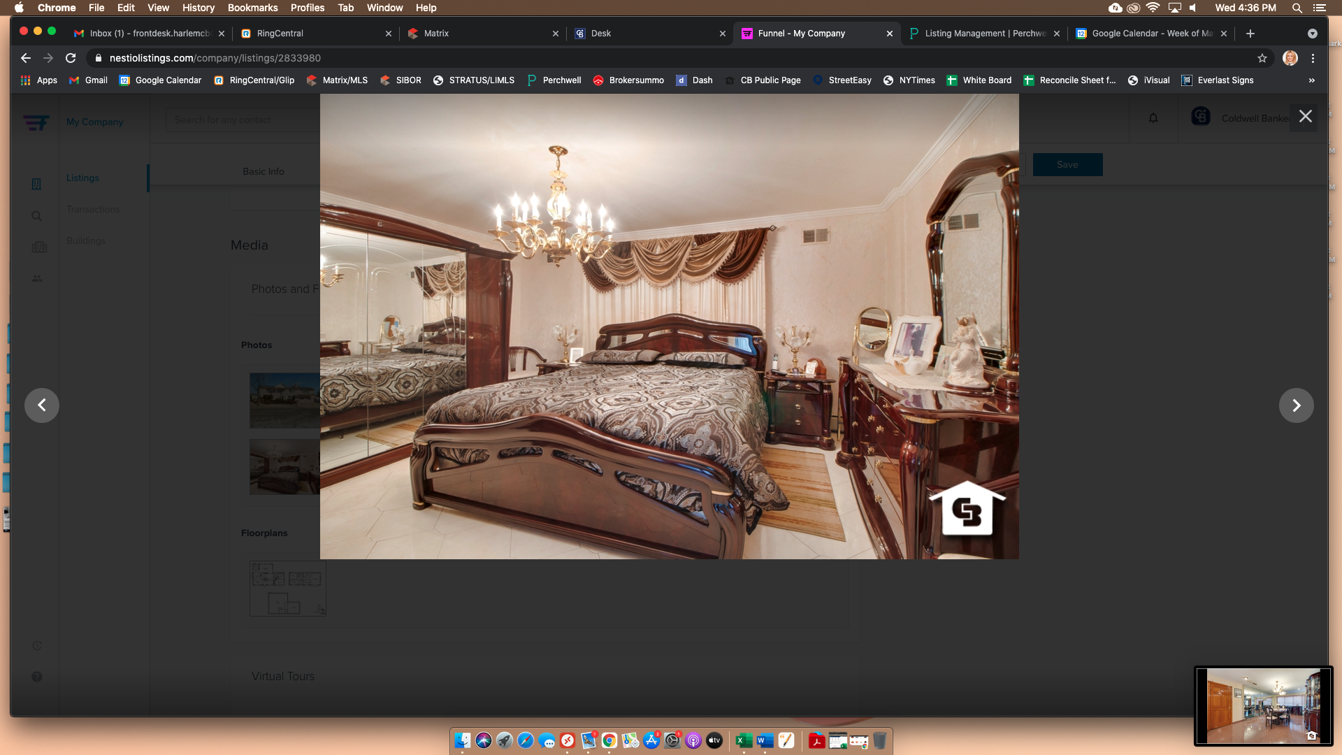Click the Wi-Fi status icon
Image resolution: width=1342 pixels, height=755 pixels.
click(x=1153, y=8)
